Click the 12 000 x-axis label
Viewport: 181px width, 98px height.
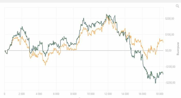pyautogui.click(x=108, y=94)
